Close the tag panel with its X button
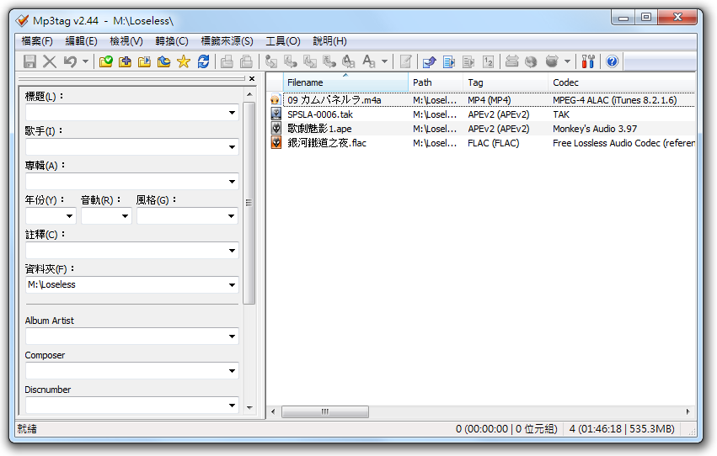 click(x=252, y=78)
